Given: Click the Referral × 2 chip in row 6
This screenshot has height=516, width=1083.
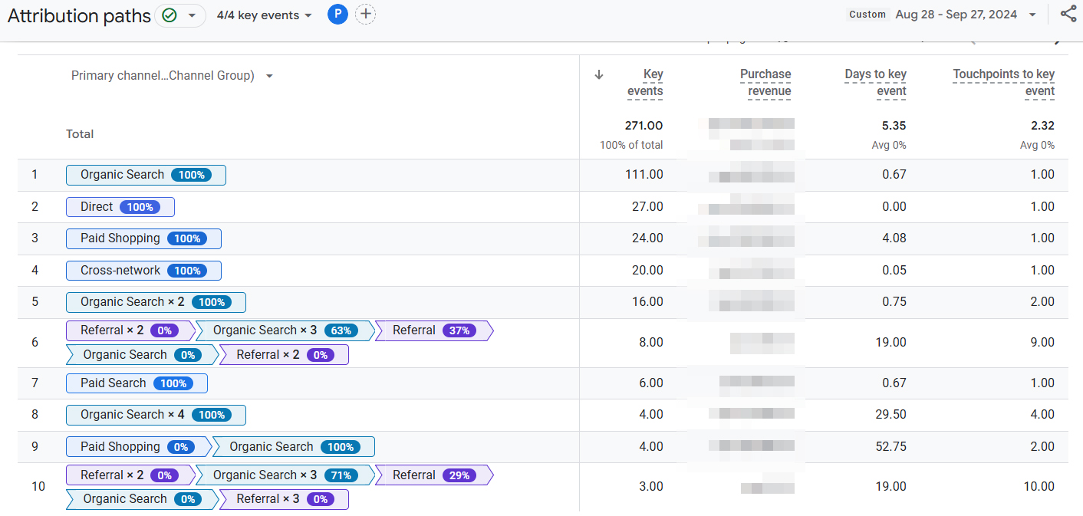Looking at the screenshot, I should [128, 330].
